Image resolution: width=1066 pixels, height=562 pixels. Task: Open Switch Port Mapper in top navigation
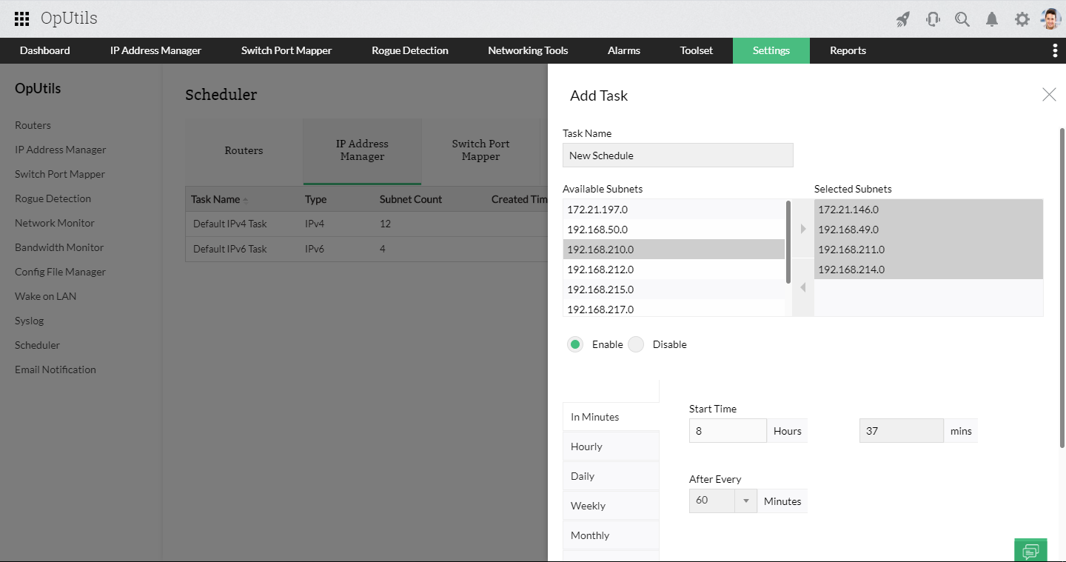pos(286,50)
